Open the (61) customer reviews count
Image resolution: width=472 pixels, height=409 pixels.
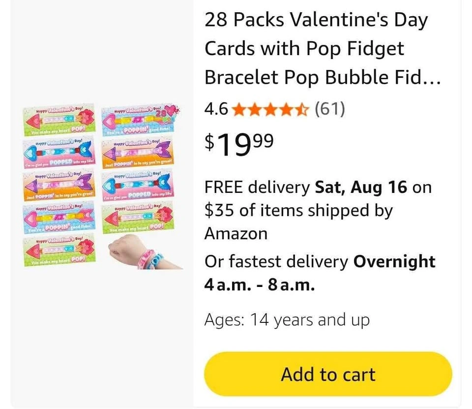(x=329, y=109)
